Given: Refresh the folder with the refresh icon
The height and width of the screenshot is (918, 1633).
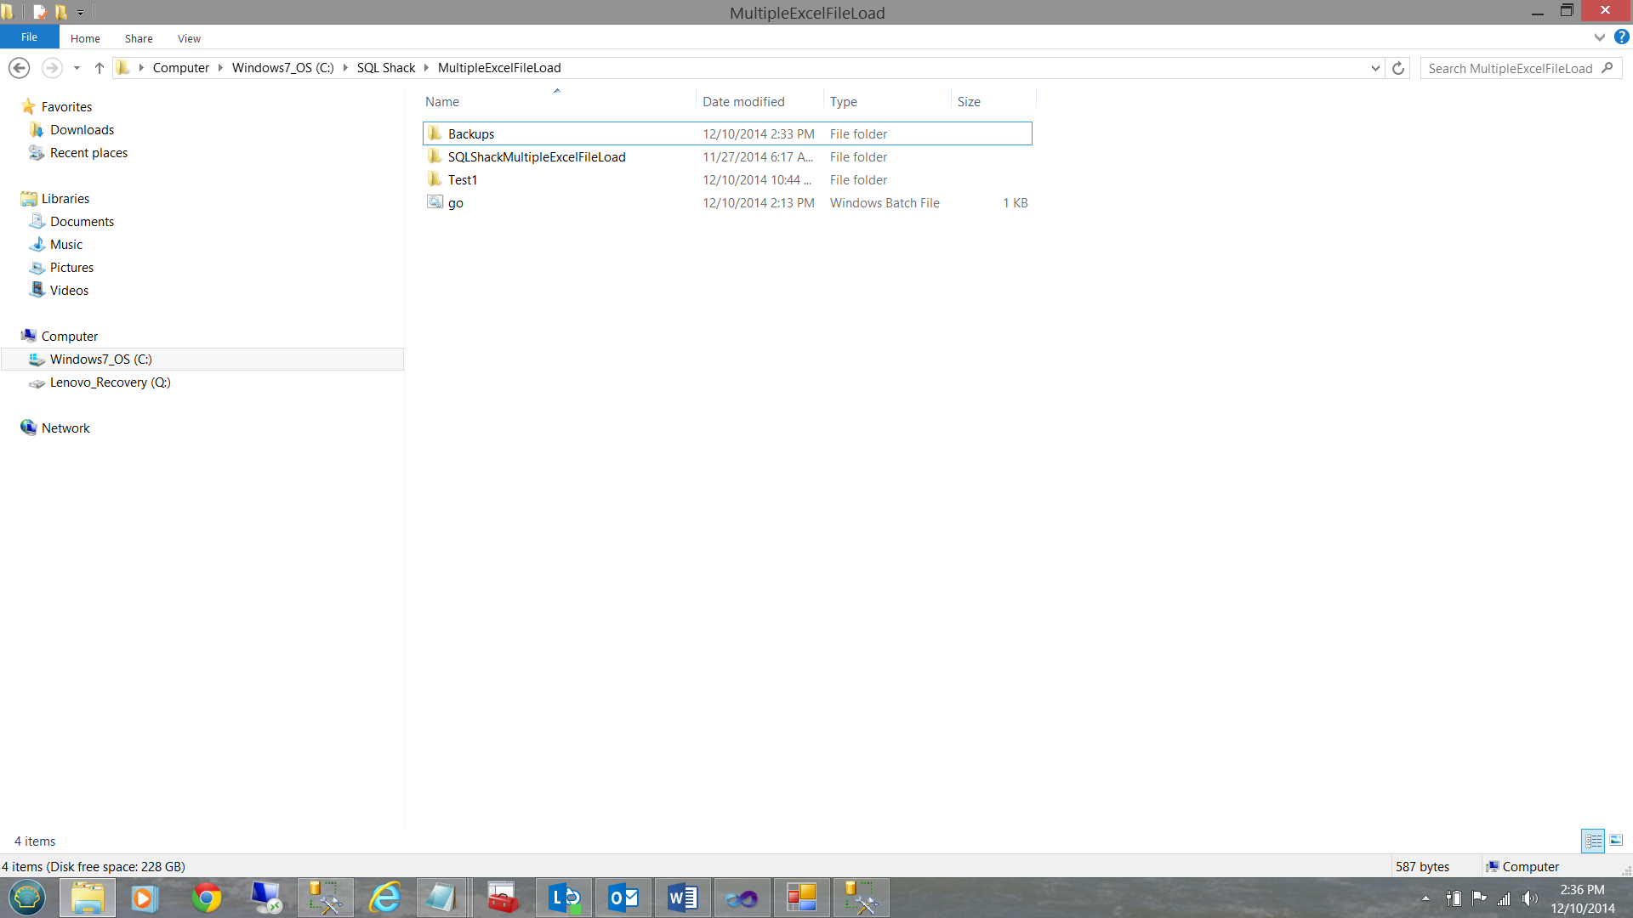Looking at the screenshot, I should 1397,68.
